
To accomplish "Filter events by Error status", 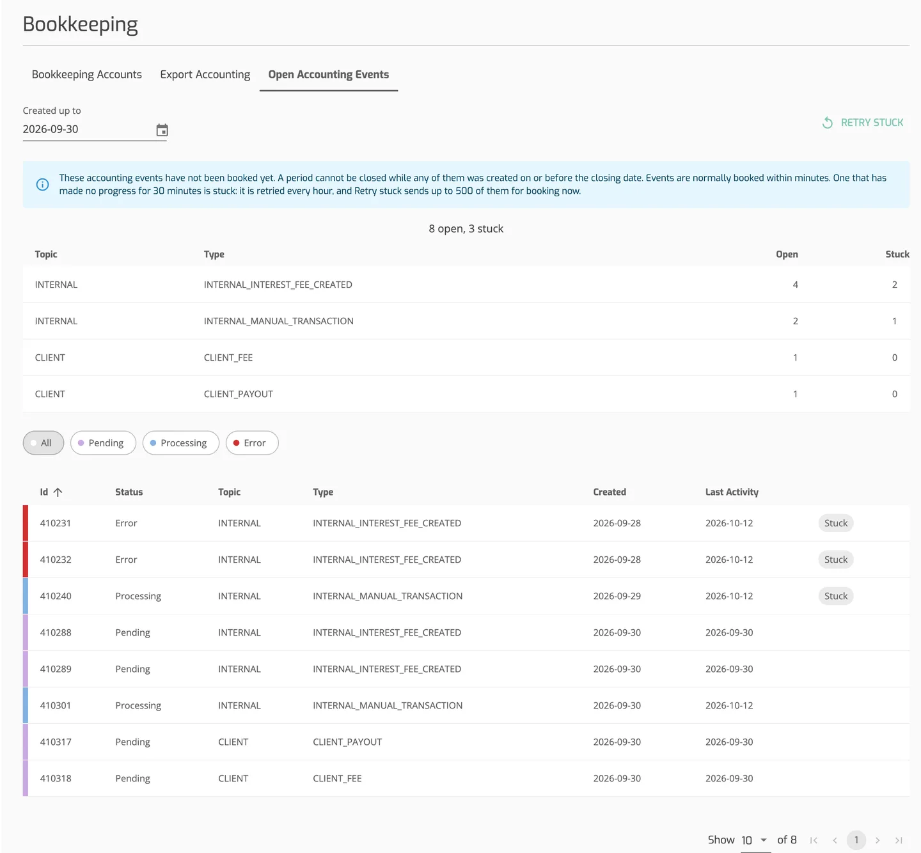I will click(x=252, y=443).
